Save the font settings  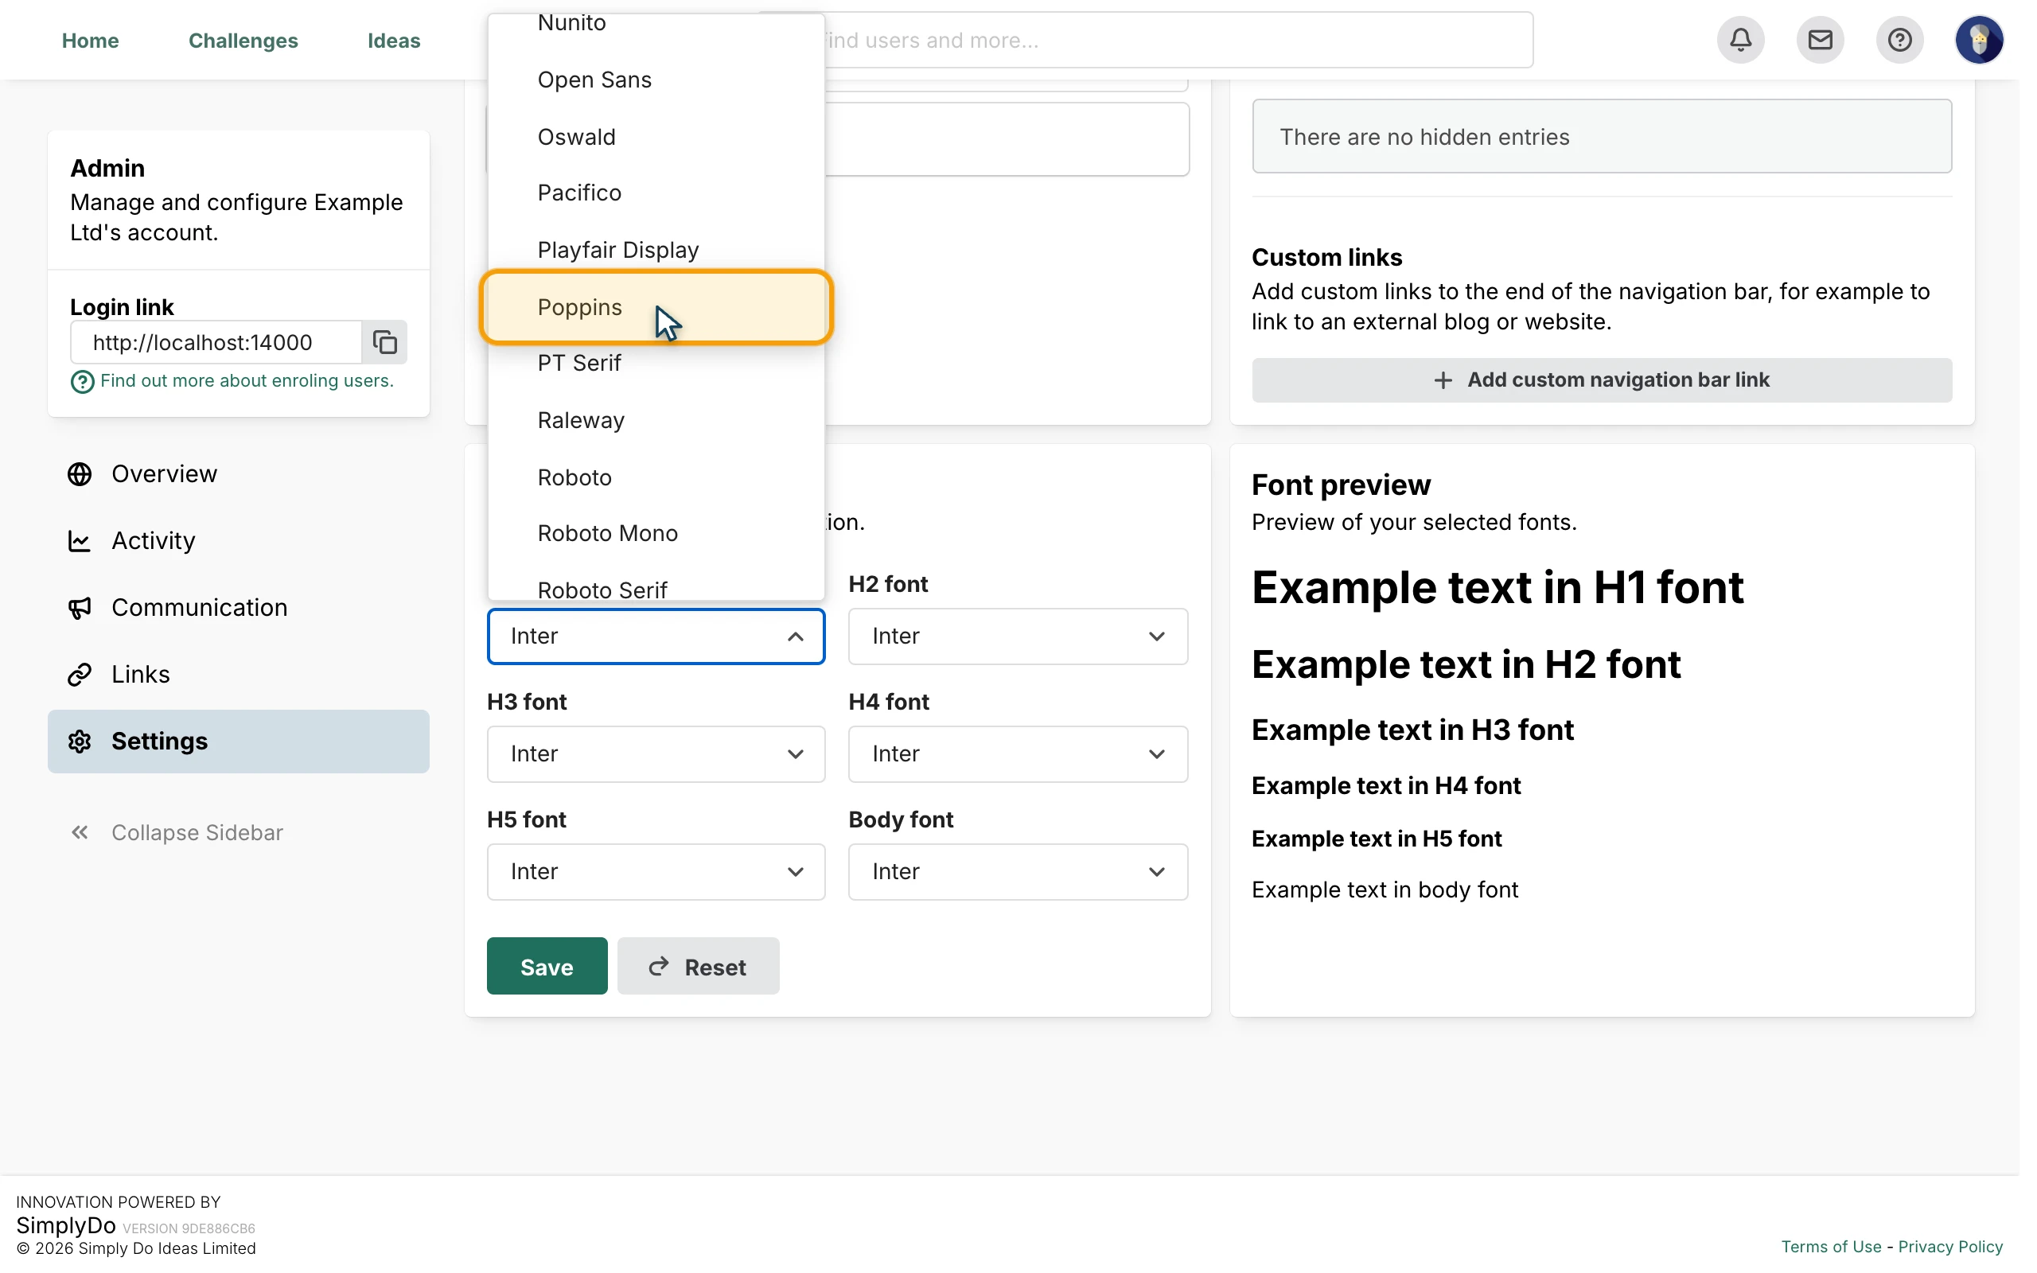coord(547,967)
